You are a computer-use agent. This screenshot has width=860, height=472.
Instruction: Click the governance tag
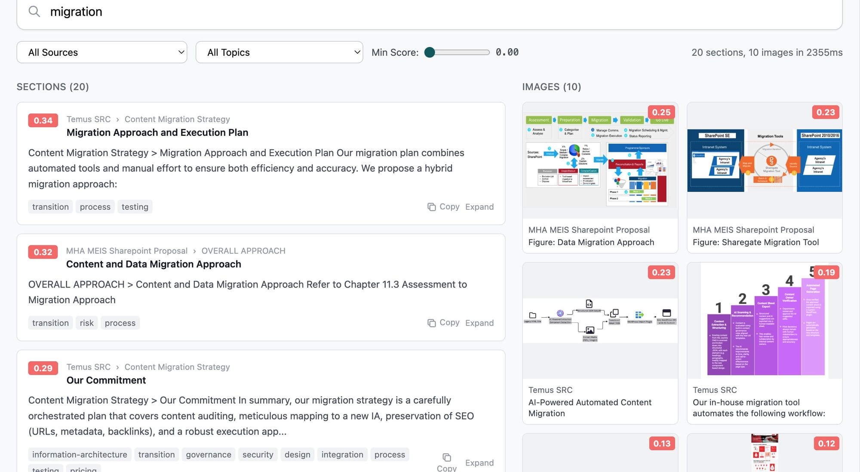209,454
